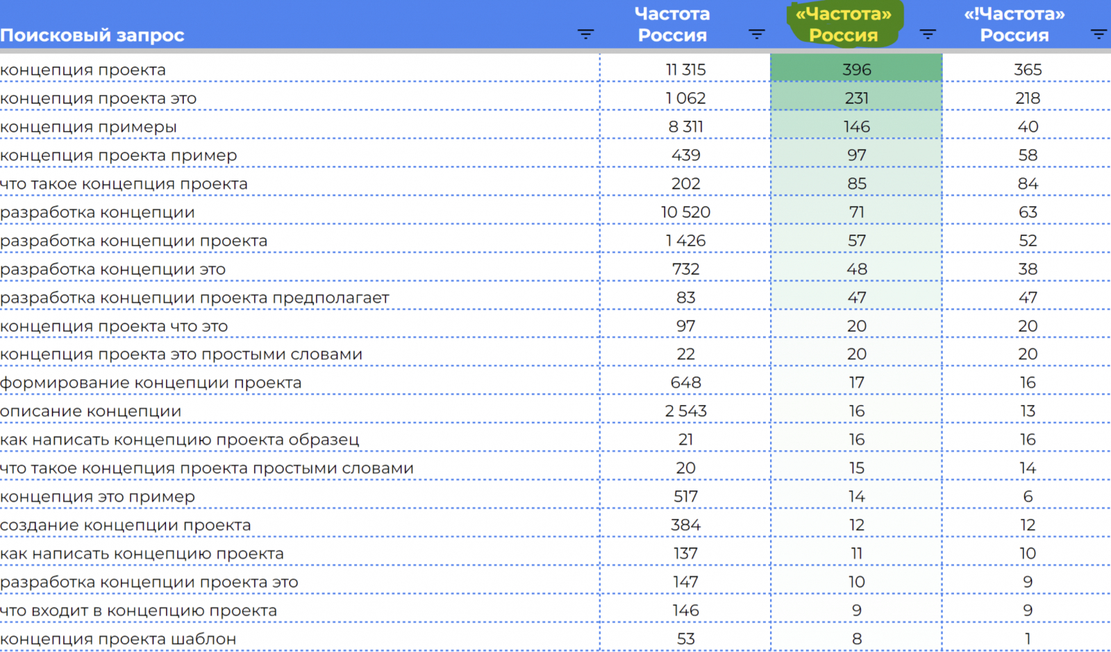Click the value 146 in Частота column

tap(685, 610)
